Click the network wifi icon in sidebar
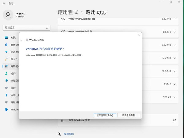Image resolution: width=184 pixels, height=138 pixels. coord(6,52)
